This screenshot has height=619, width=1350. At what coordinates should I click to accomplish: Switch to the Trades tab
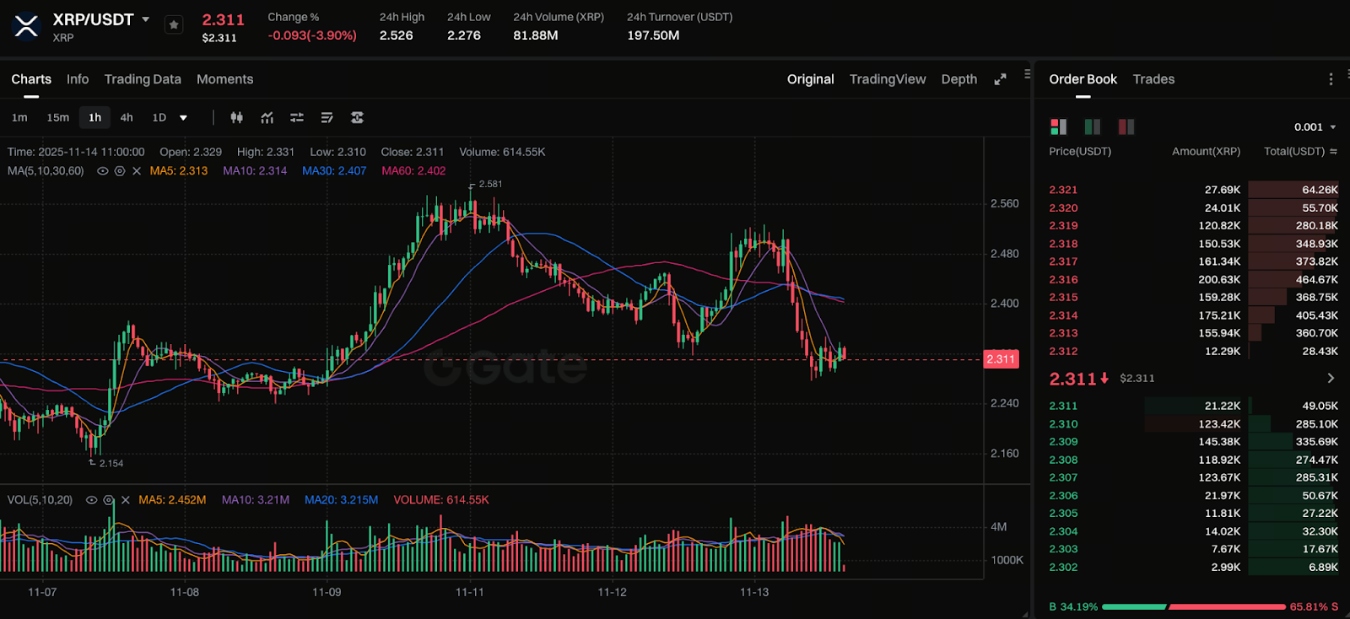1153,79
